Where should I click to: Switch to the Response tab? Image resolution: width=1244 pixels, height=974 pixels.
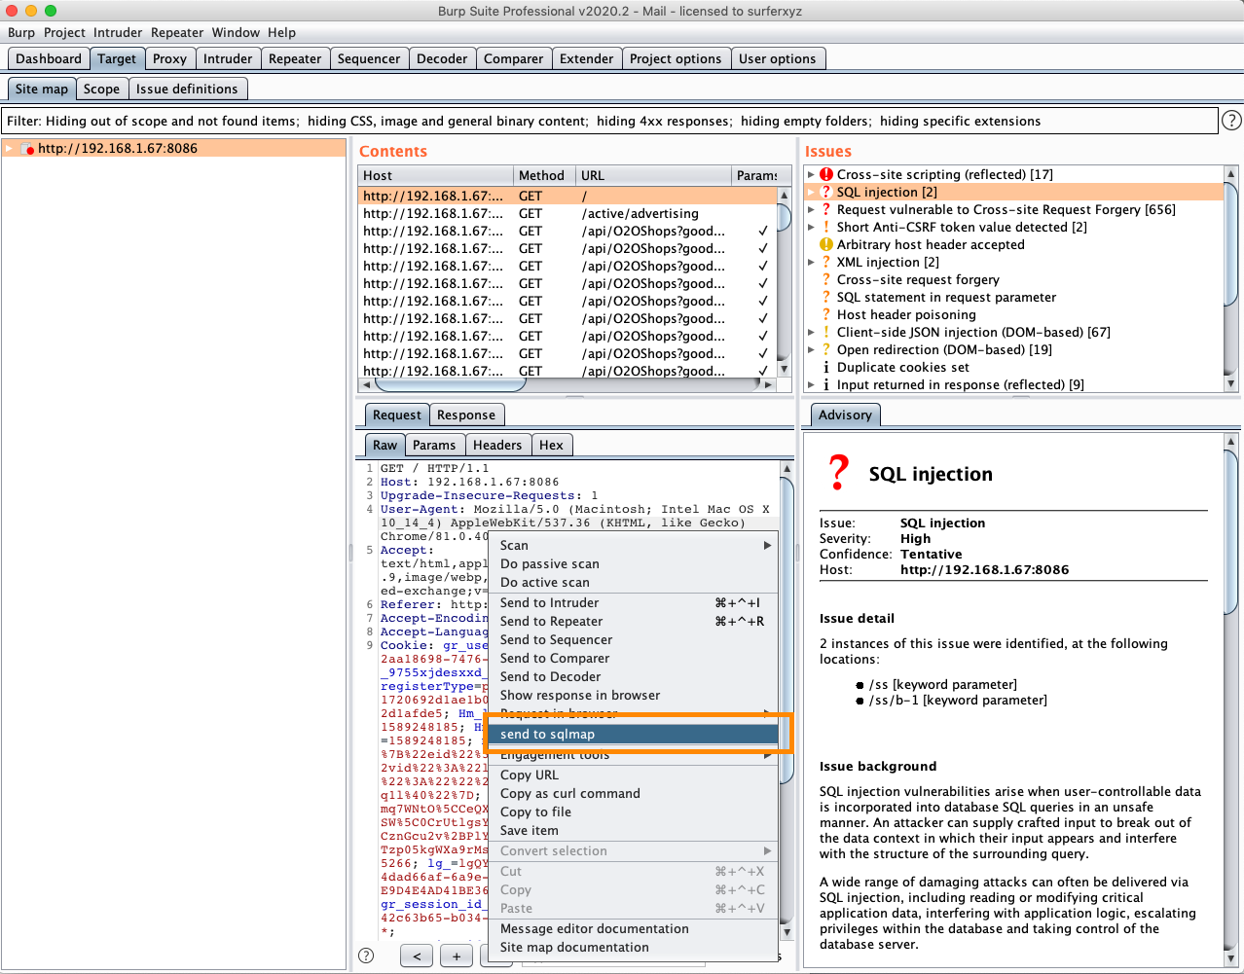(x=466, y=415)
